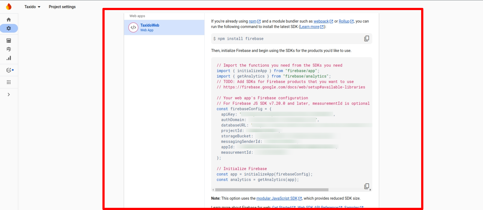Select the settings gear in sidebar

click(x=9, y=28)
